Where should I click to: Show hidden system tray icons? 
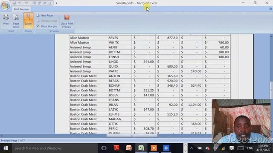tap(192, 148)
